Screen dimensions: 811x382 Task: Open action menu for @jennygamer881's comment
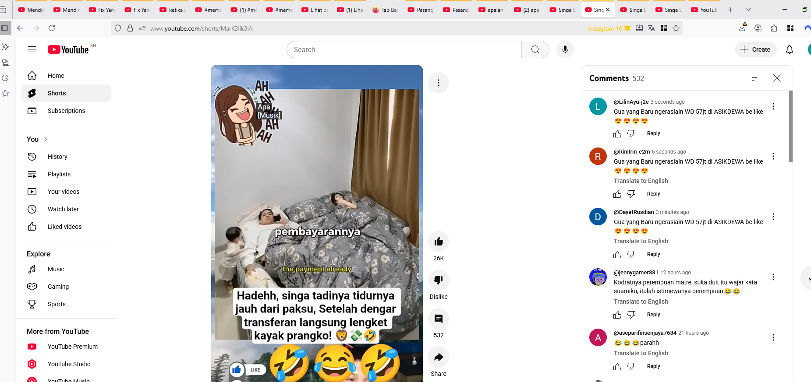pyautogui.click(x=773, y=277)
